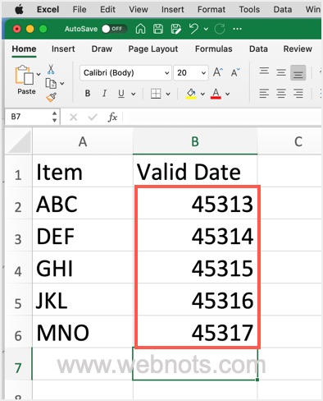
Task: Click Align Left icon
Action: [264, 94]
